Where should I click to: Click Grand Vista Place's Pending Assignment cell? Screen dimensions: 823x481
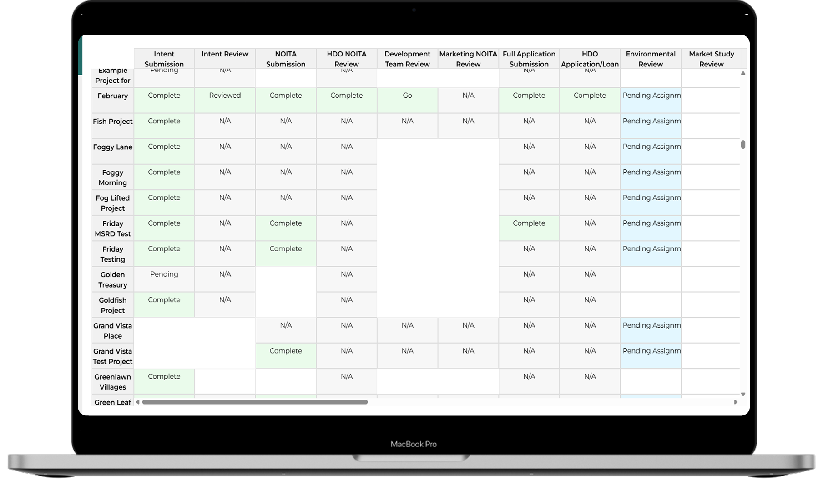[x=651, y=330]
